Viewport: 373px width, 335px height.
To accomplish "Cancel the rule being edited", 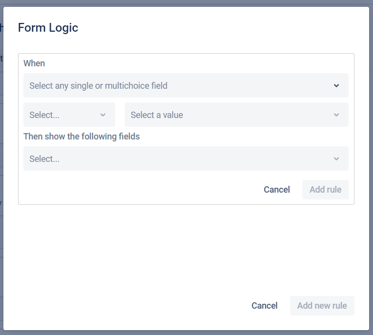I will [276, 190].
